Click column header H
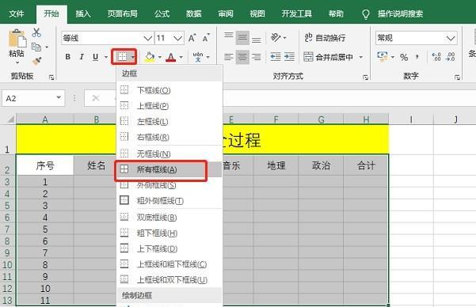Screen dimensions: 476x307 [x=366, y=119]
